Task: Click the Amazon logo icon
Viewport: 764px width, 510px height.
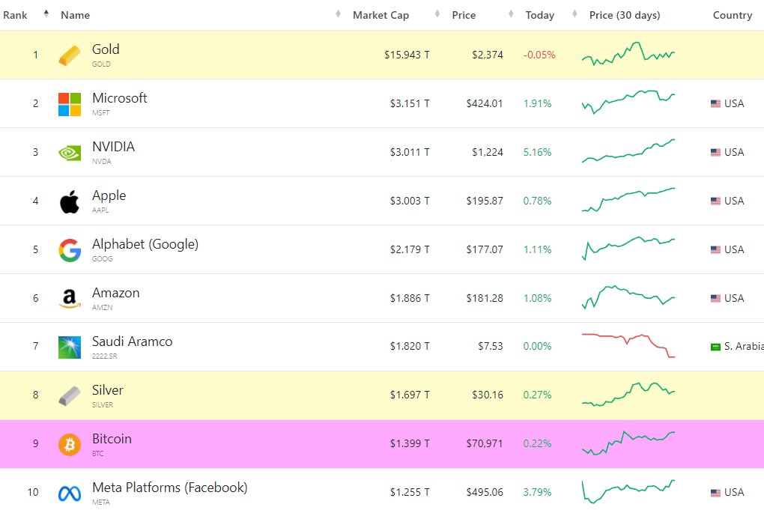Action: click(x=69, y=299)
